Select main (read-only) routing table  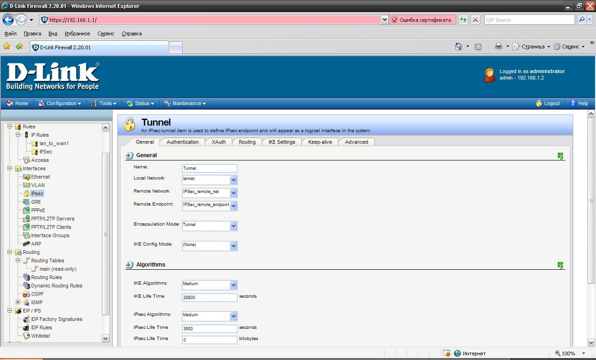point(58,269)
